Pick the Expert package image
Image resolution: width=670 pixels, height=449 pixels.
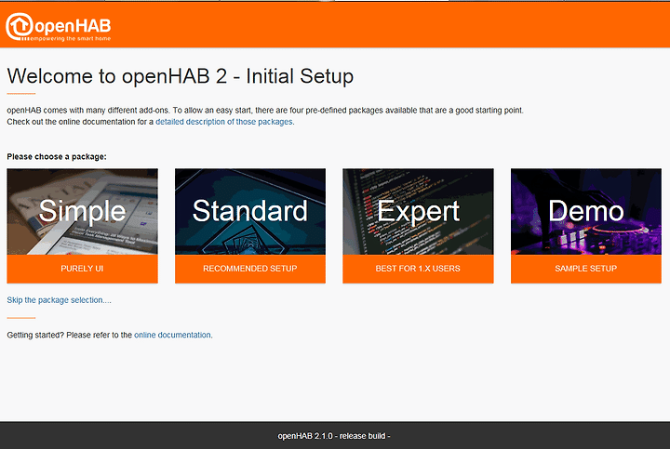418,212
